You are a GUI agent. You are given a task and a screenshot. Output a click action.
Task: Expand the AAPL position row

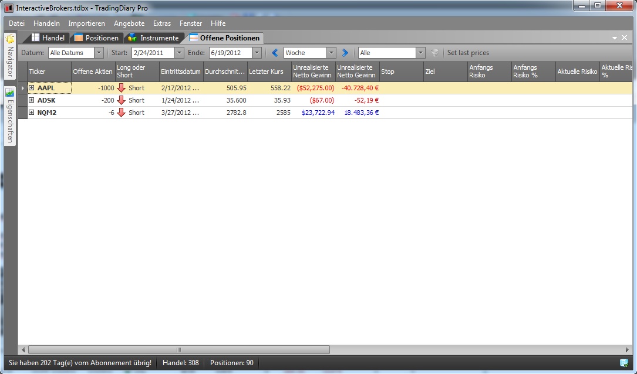31,88
